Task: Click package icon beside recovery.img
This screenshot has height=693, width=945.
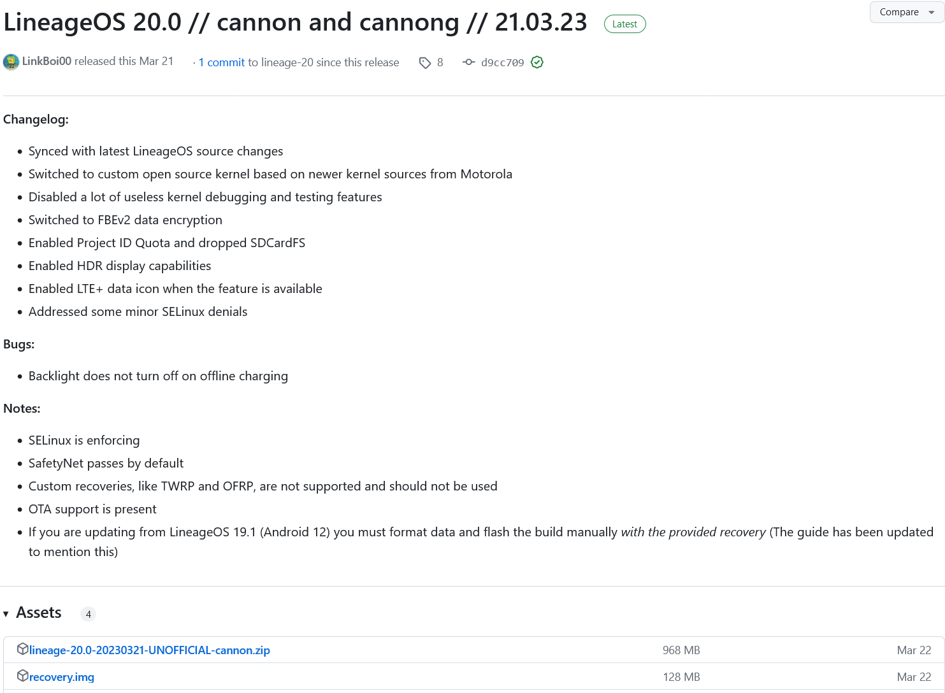Action: [x=22, y=676]
